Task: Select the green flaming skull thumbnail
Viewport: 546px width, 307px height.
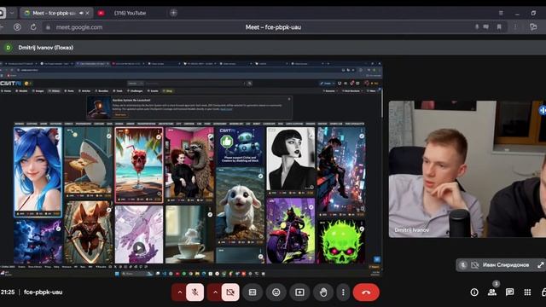Action: tap(341, 241)
